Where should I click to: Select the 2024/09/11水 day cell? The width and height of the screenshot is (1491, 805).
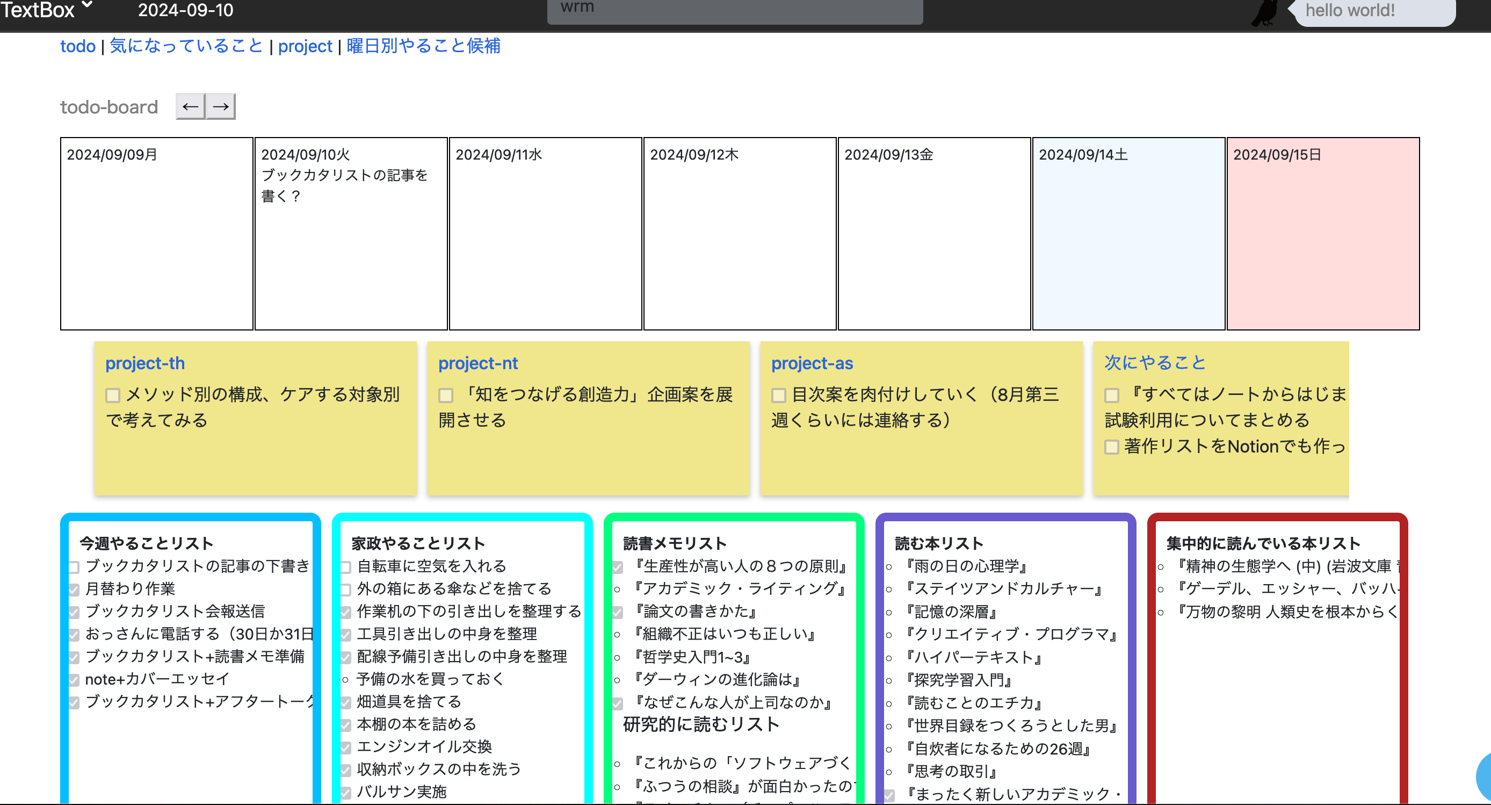(x=546, y=233)
